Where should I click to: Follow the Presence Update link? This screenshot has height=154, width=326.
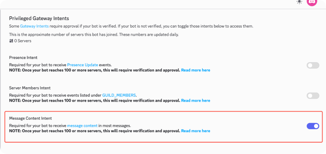tap(83, 65)
